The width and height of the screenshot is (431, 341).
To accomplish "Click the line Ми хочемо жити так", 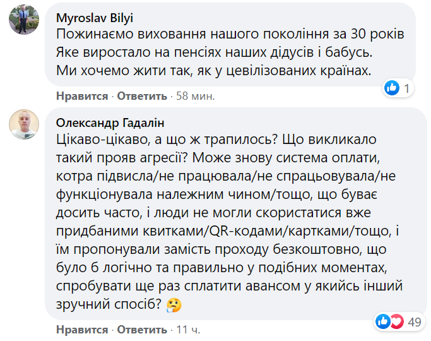I will pyautogui.click(x=211, y=69).
